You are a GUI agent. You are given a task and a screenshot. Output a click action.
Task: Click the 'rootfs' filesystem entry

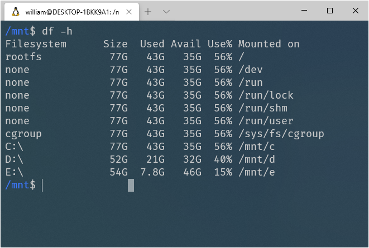(23, 57)
